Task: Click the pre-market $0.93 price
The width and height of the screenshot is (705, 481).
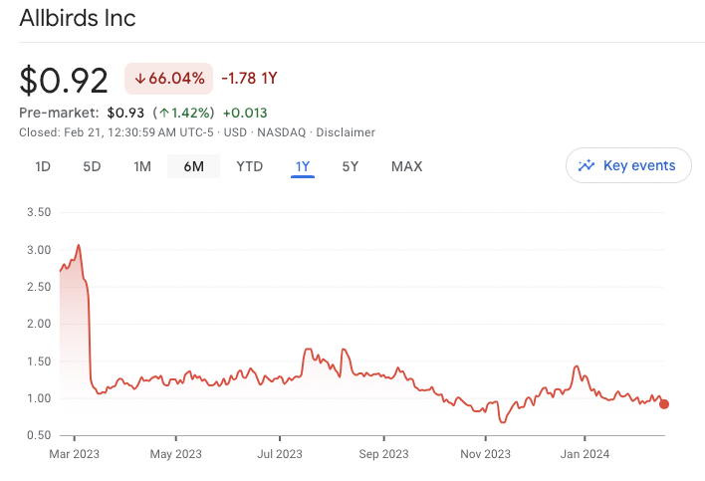Action: point(125,113)
